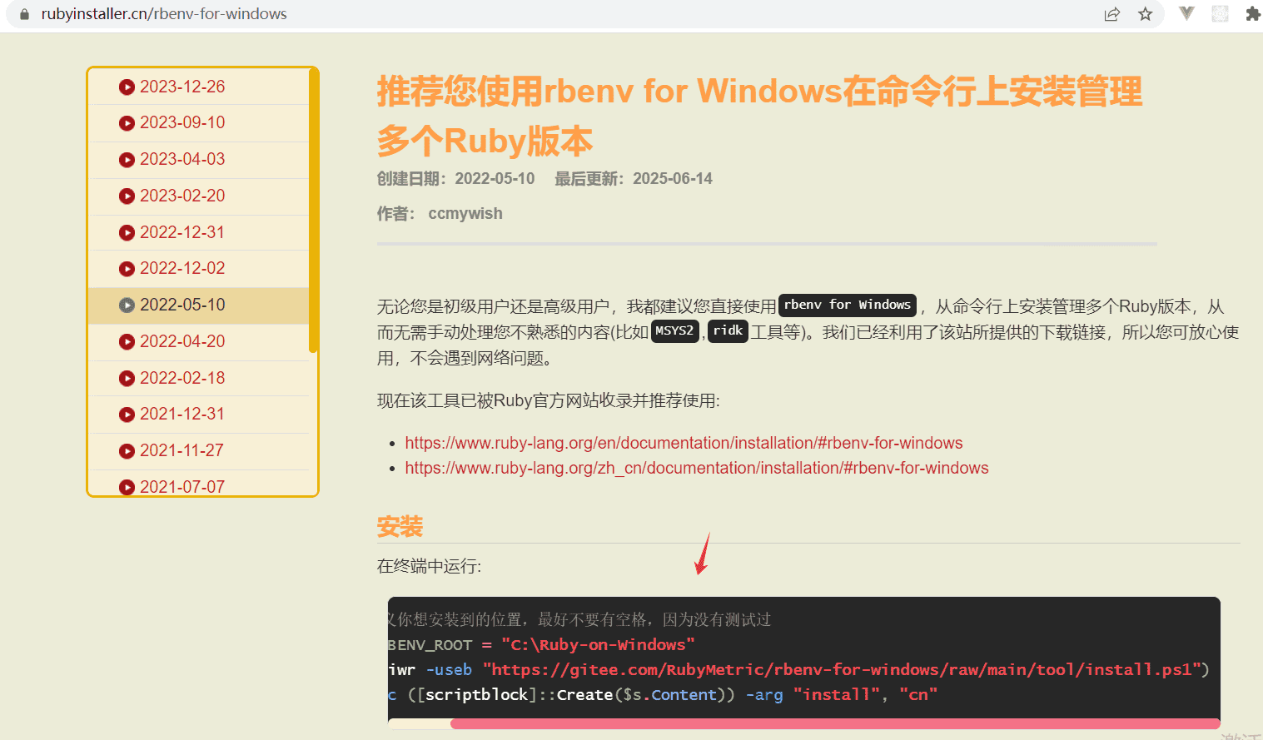1263x740 pixels.
Task: Bookmark this page with the star icon
Action: point(1146,14)
